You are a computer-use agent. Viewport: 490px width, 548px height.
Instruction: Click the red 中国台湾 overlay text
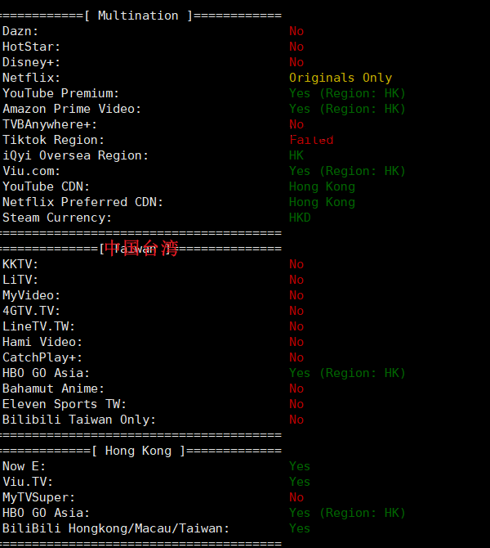141,248
